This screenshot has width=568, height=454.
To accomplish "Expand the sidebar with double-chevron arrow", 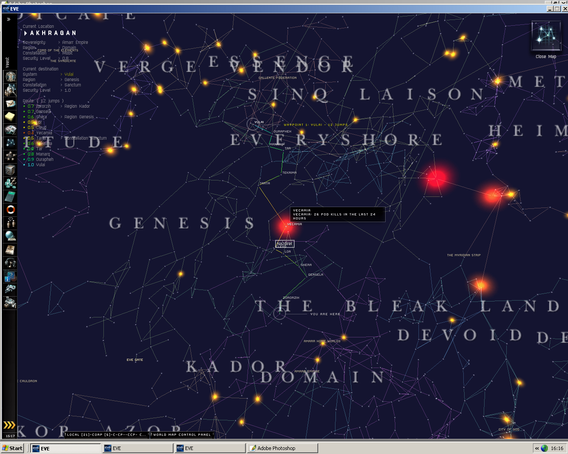I will click(8, 20).
